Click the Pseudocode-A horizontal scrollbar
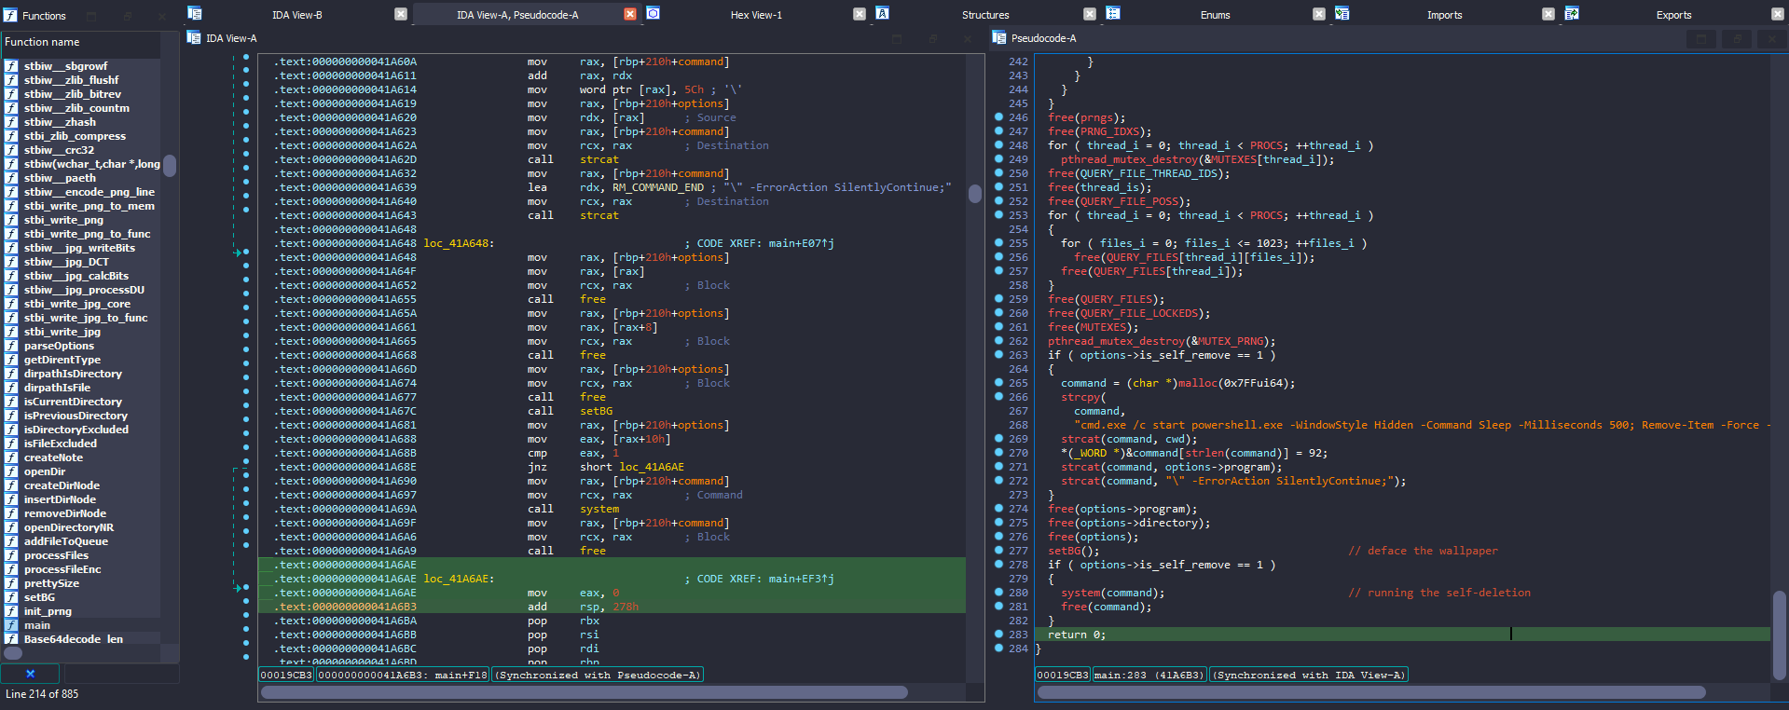 (x=1372, y=692)
